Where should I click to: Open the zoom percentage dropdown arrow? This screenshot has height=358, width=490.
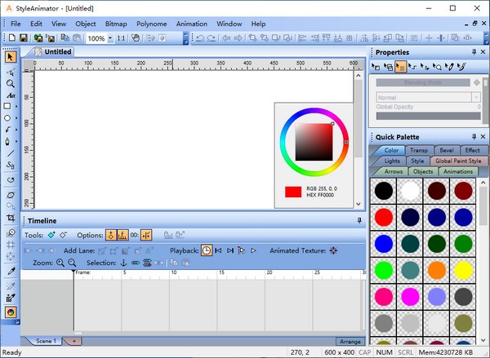click(110, 38)
